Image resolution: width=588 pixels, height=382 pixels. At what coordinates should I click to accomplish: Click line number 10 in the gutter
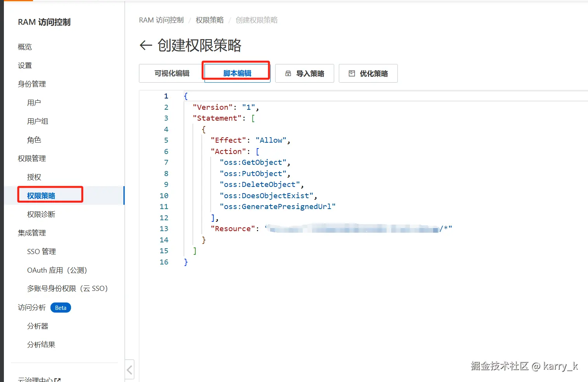(x=164, y=196)
